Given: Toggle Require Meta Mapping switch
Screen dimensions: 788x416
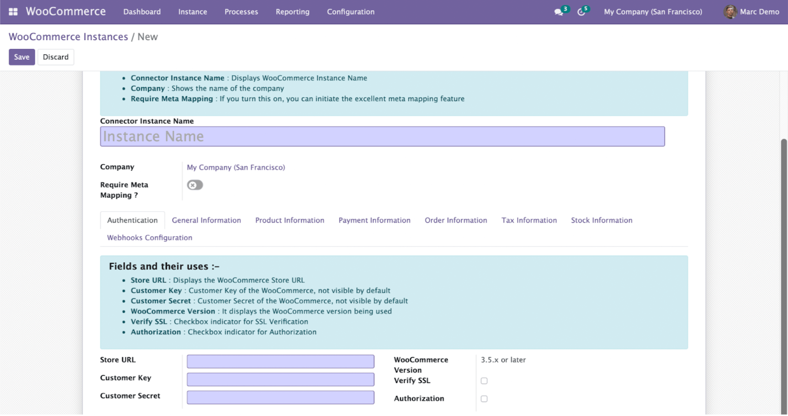Looking at the screenshot, I should click(195, 185).
